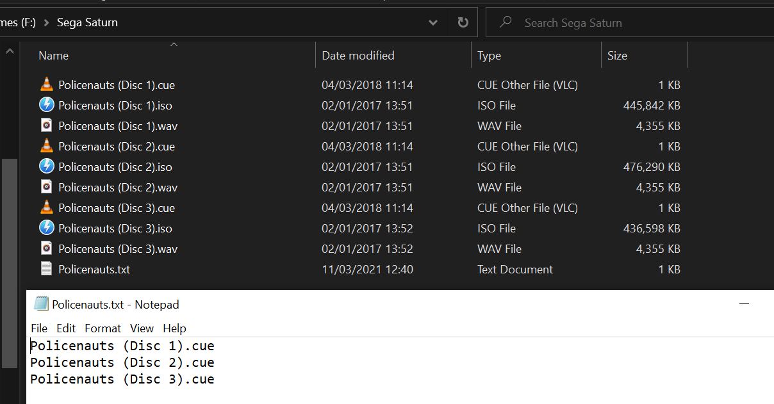This screenshot has height=404, width=774.
Task: Select file name Policenauts (Disc 1).cue
Action: (x=117, y=85)
